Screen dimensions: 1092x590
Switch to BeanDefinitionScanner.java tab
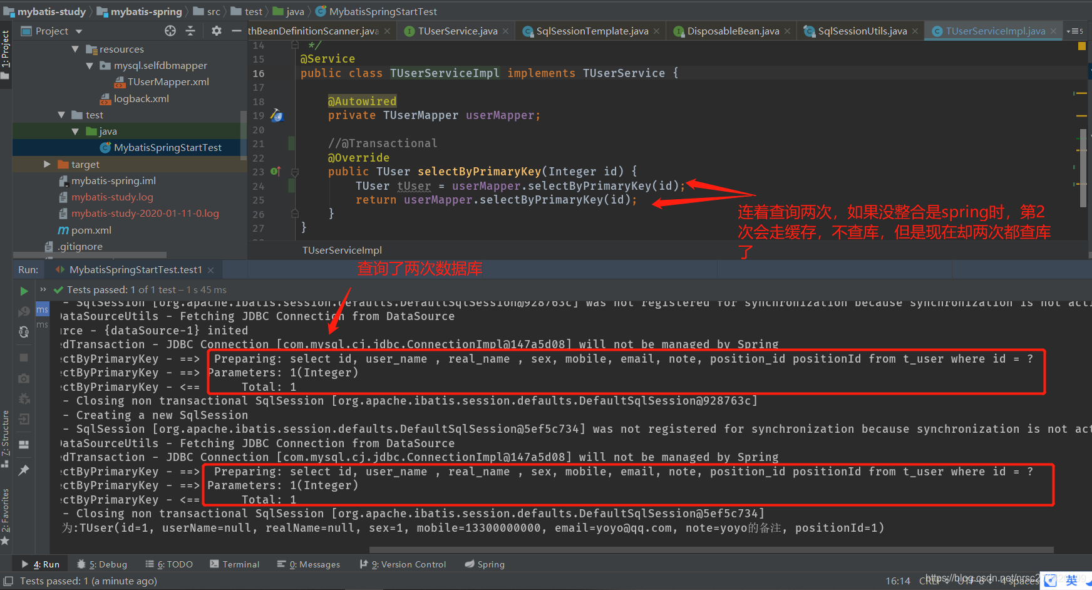[x=313, y=31]
